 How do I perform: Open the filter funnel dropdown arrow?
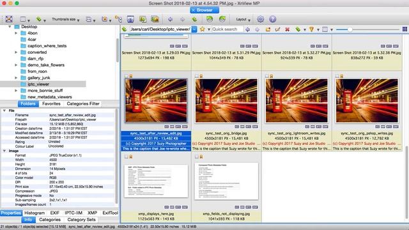[318, 30]
